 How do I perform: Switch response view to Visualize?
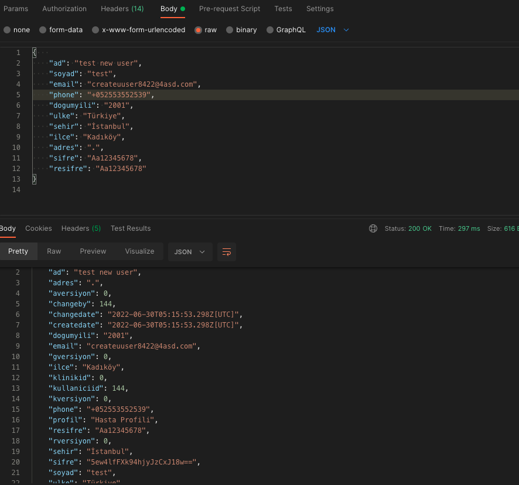[x=139, y=251]
